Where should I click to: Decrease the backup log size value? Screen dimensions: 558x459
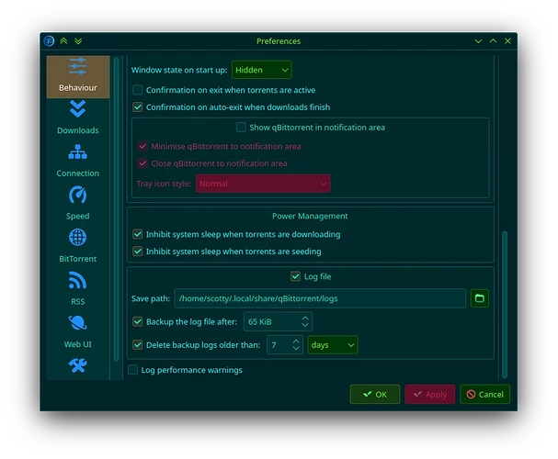tap(305, 325)
